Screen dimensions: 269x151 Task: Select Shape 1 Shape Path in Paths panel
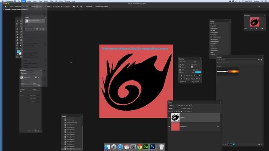tap(35, 21)
